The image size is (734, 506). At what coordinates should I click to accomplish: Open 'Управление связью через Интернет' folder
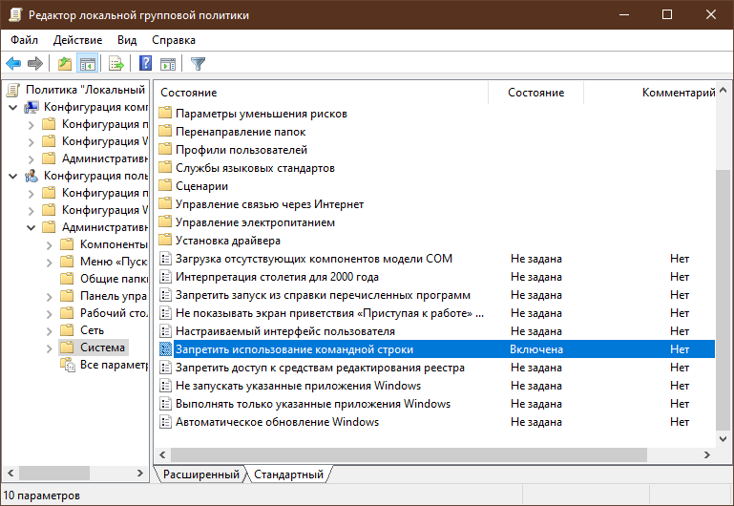(x=269, y=204)
